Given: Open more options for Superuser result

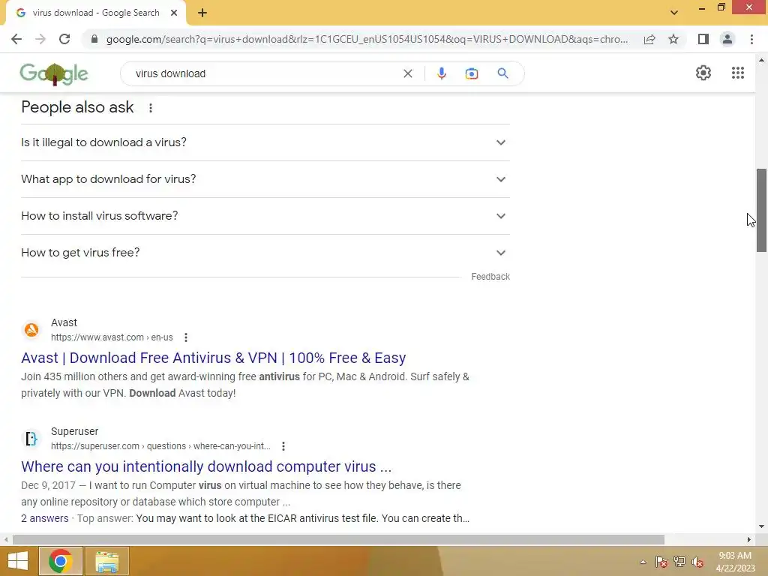Looking at the screenshot, I should point(283,446).
